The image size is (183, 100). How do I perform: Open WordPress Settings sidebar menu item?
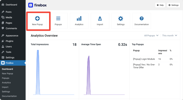click(13, 58)
